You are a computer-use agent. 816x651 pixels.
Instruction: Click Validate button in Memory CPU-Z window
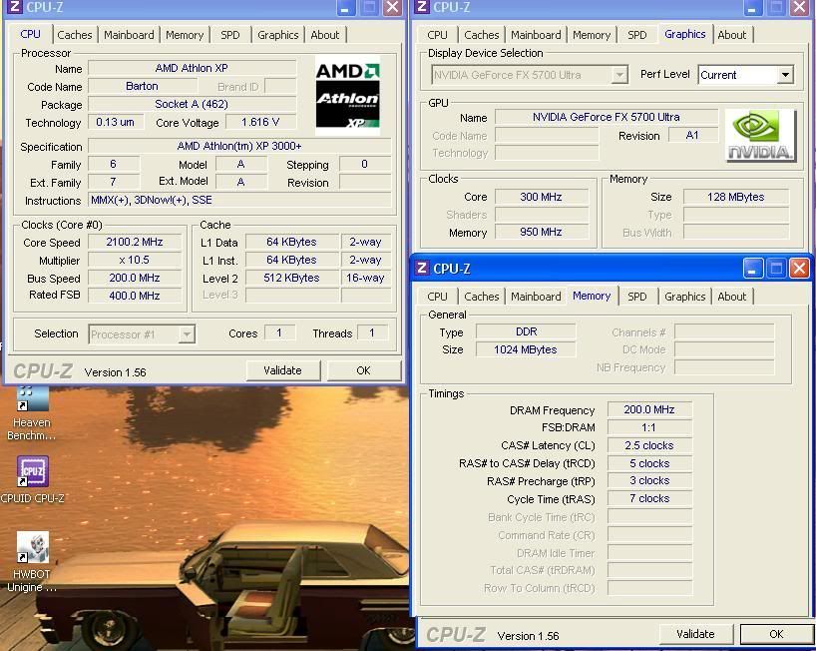[695, 634]
